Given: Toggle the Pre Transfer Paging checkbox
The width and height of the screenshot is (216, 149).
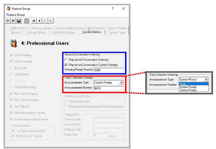Looking at the screenshot, I should (x=12, y=94).
